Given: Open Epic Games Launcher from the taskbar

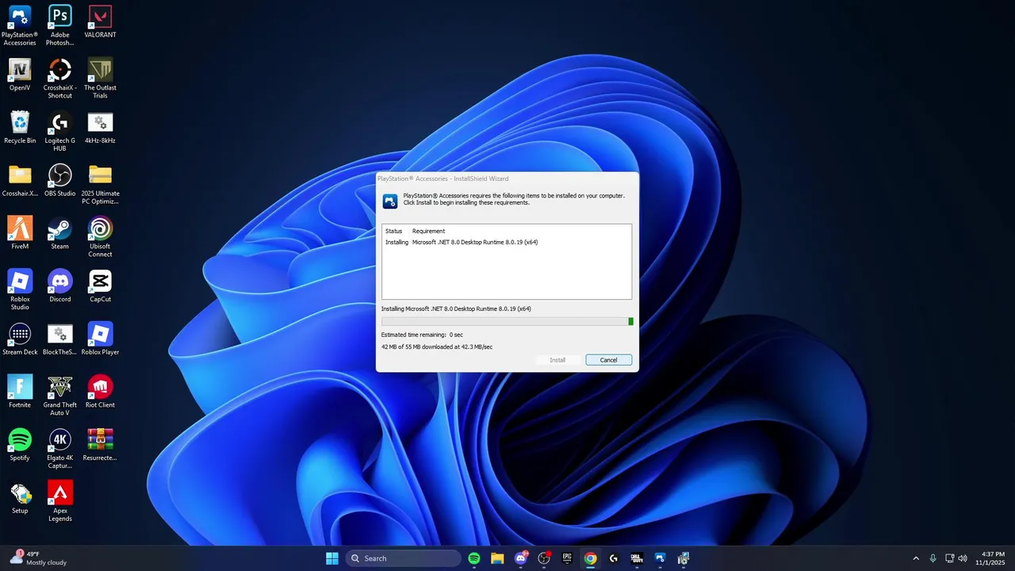Looking at the screenshot, I should (x=567, y=558).
